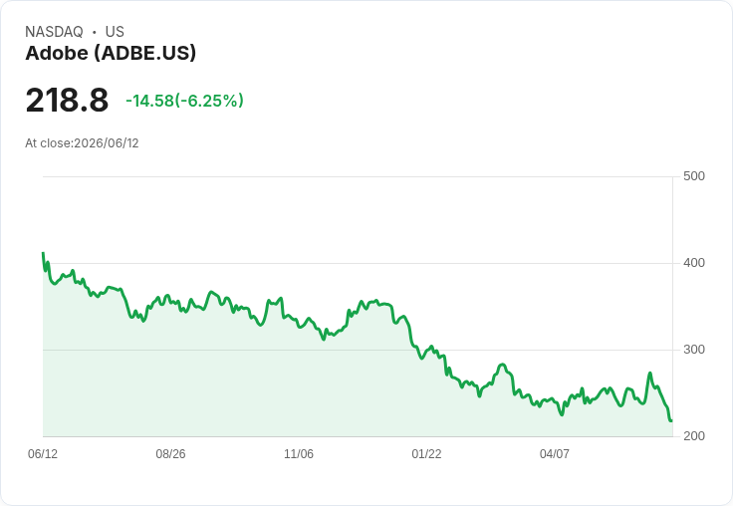Viewport: 733px width, 506px height.
Task: Click the last sharp peak before the final drop
Action: 649,374
